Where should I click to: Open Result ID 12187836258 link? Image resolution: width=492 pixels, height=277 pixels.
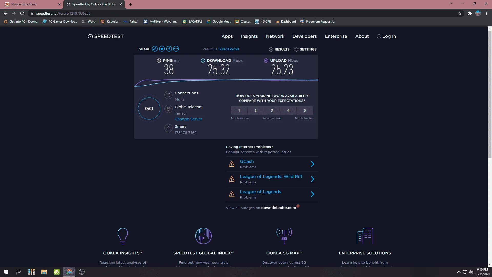coord(228,49)
